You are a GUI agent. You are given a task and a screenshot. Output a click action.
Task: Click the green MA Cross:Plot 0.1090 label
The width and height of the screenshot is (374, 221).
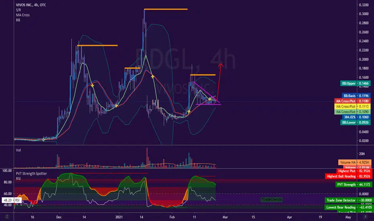tap(352, 112)
